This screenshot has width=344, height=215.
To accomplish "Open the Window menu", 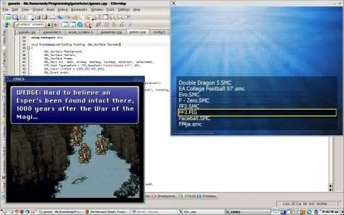I will click(97, 10).
